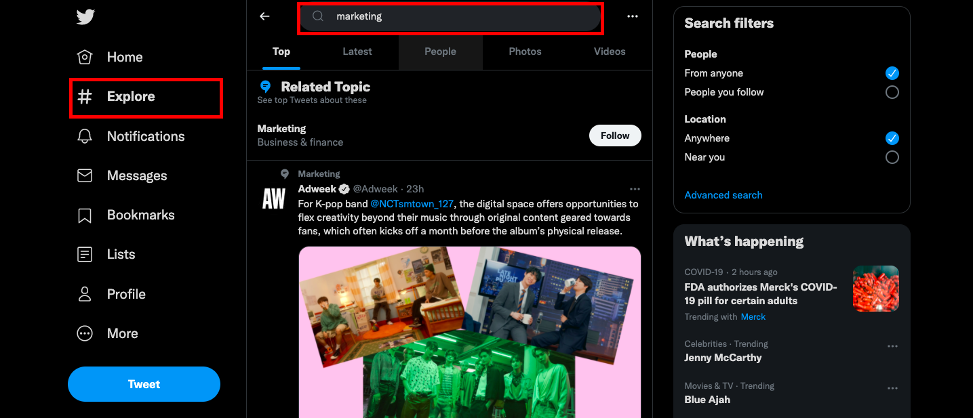Screen dimensions: 973x418
Task: Select the Near you radio option
Action: [x=892, y=157]
